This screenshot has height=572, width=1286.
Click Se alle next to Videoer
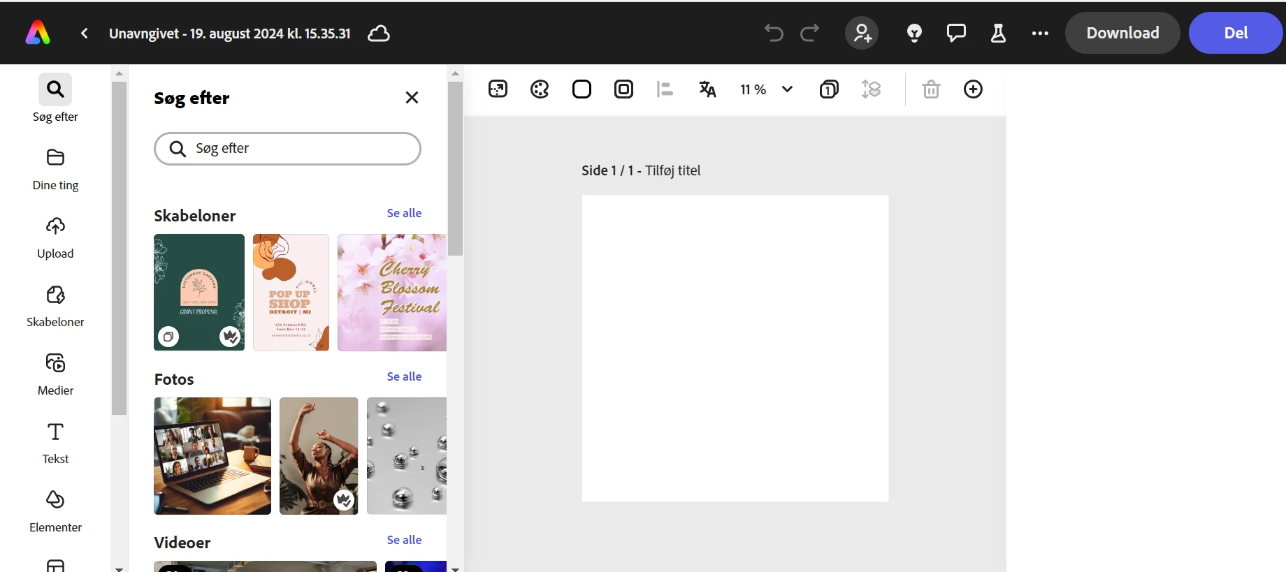point(404,540)
